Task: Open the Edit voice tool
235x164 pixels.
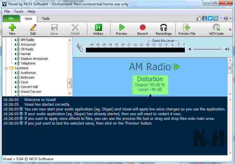Action: (33, 29)
